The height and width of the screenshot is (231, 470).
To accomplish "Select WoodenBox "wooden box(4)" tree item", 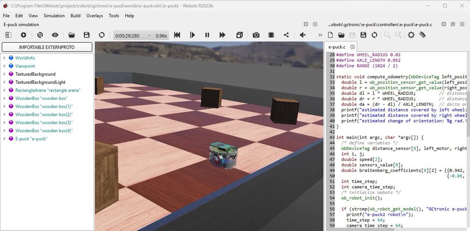I will [44, 131].
